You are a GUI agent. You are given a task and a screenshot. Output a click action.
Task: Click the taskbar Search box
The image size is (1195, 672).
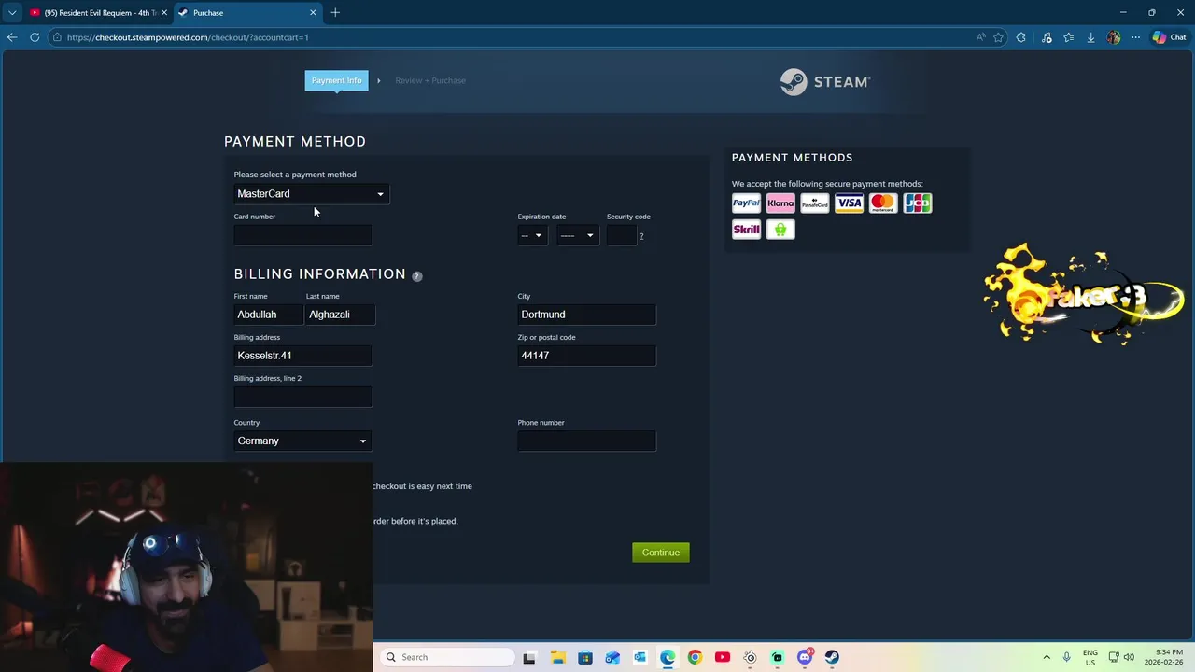pos(448,657)
